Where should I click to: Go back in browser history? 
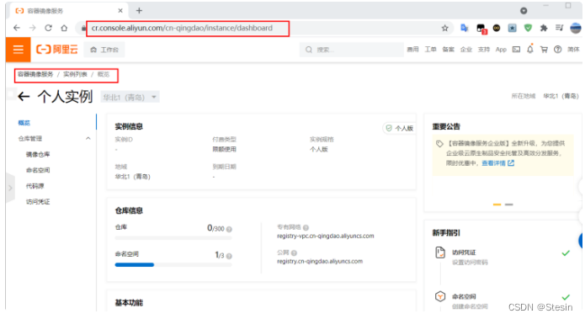(x=17, y=28)
